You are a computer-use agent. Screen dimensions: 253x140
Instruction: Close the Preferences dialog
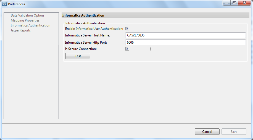[244, 3]
